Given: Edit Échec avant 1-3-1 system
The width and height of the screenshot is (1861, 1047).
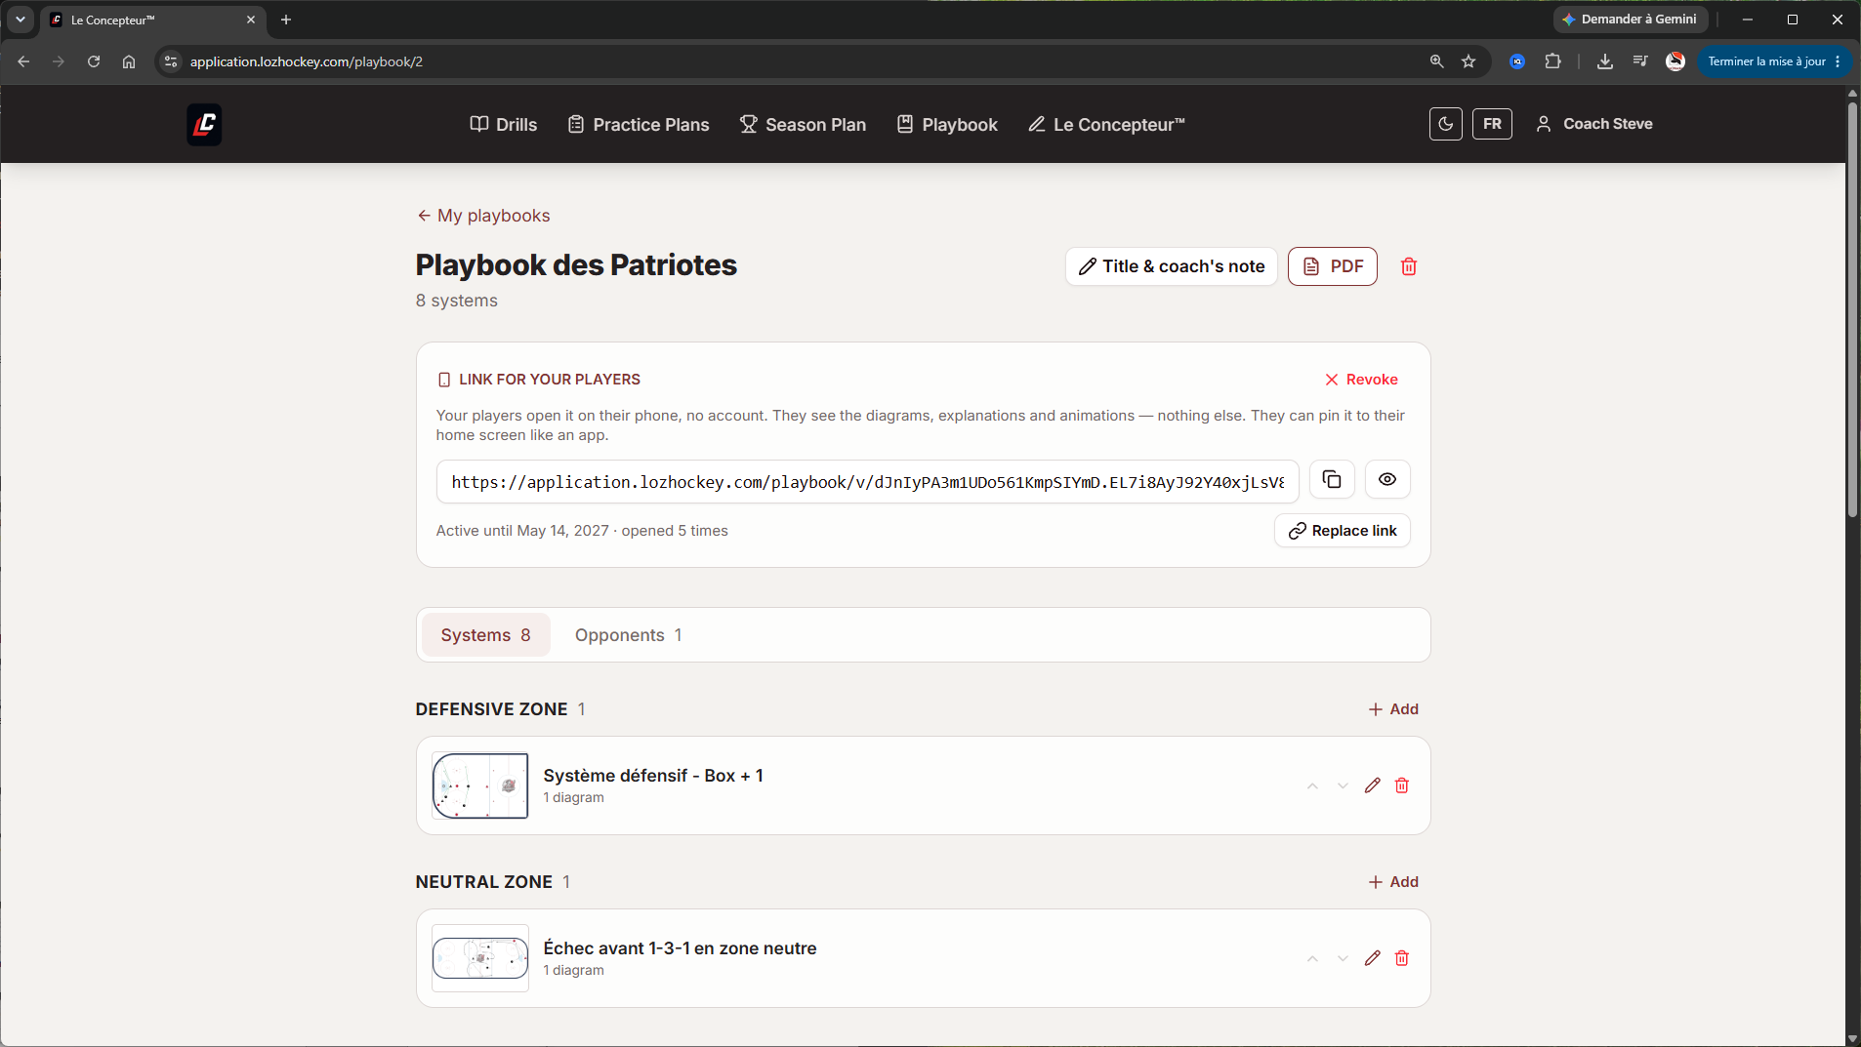Looking at the screenshot, I should [x=1372, y=958].
